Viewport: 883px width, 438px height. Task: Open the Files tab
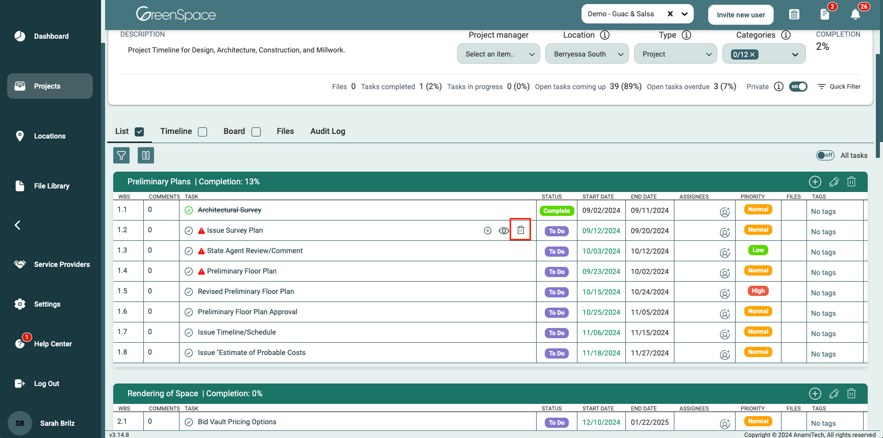pyautogui.click(x=285, y=131)
